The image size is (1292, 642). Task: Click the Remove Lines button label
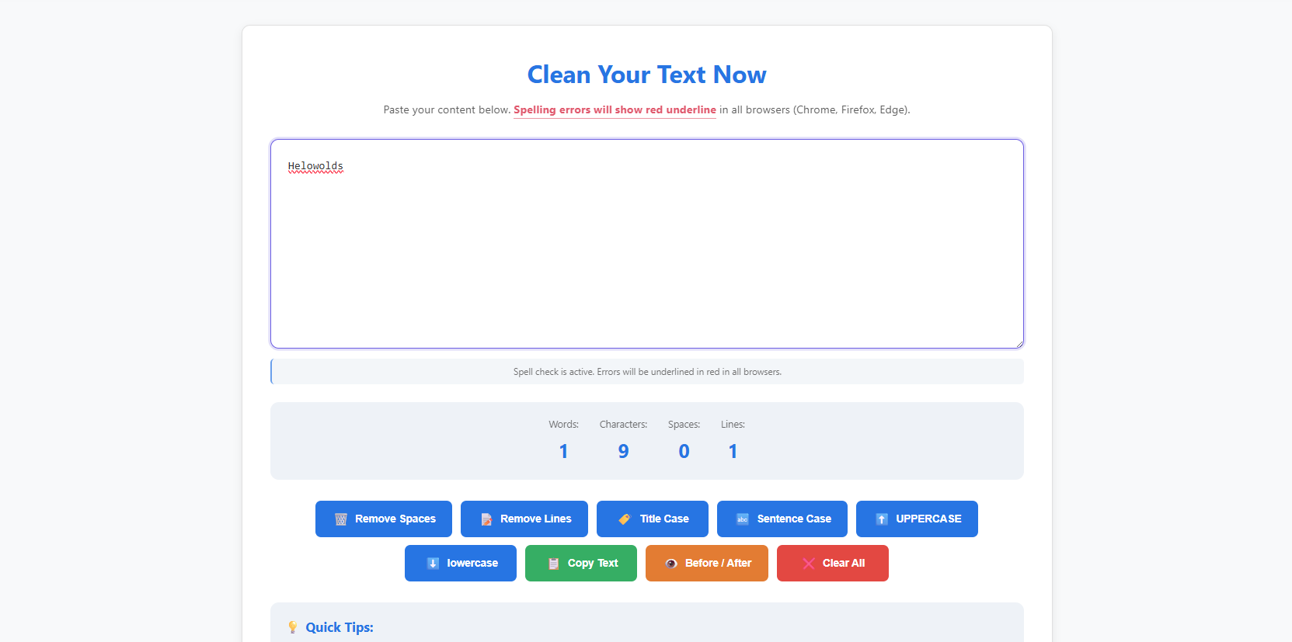point(536,519)
